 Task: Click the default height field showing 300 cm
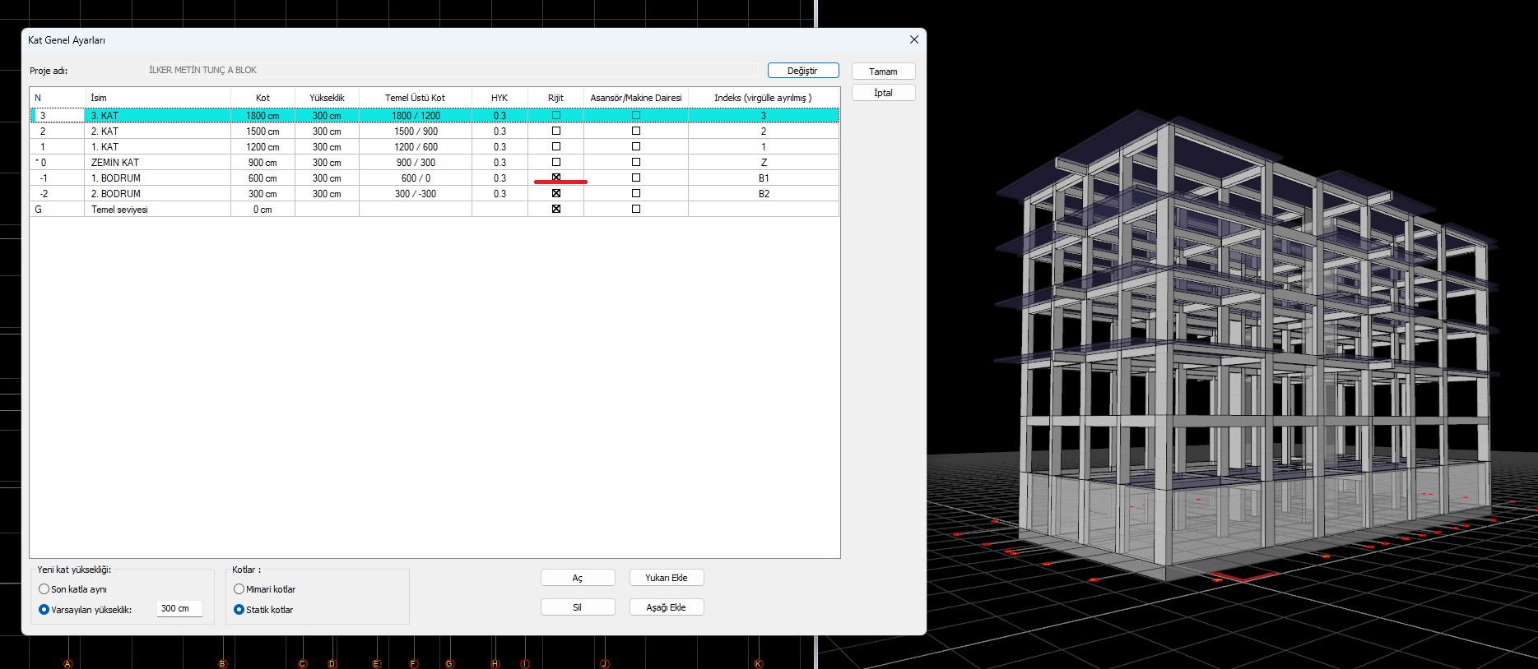pos(179,609)
